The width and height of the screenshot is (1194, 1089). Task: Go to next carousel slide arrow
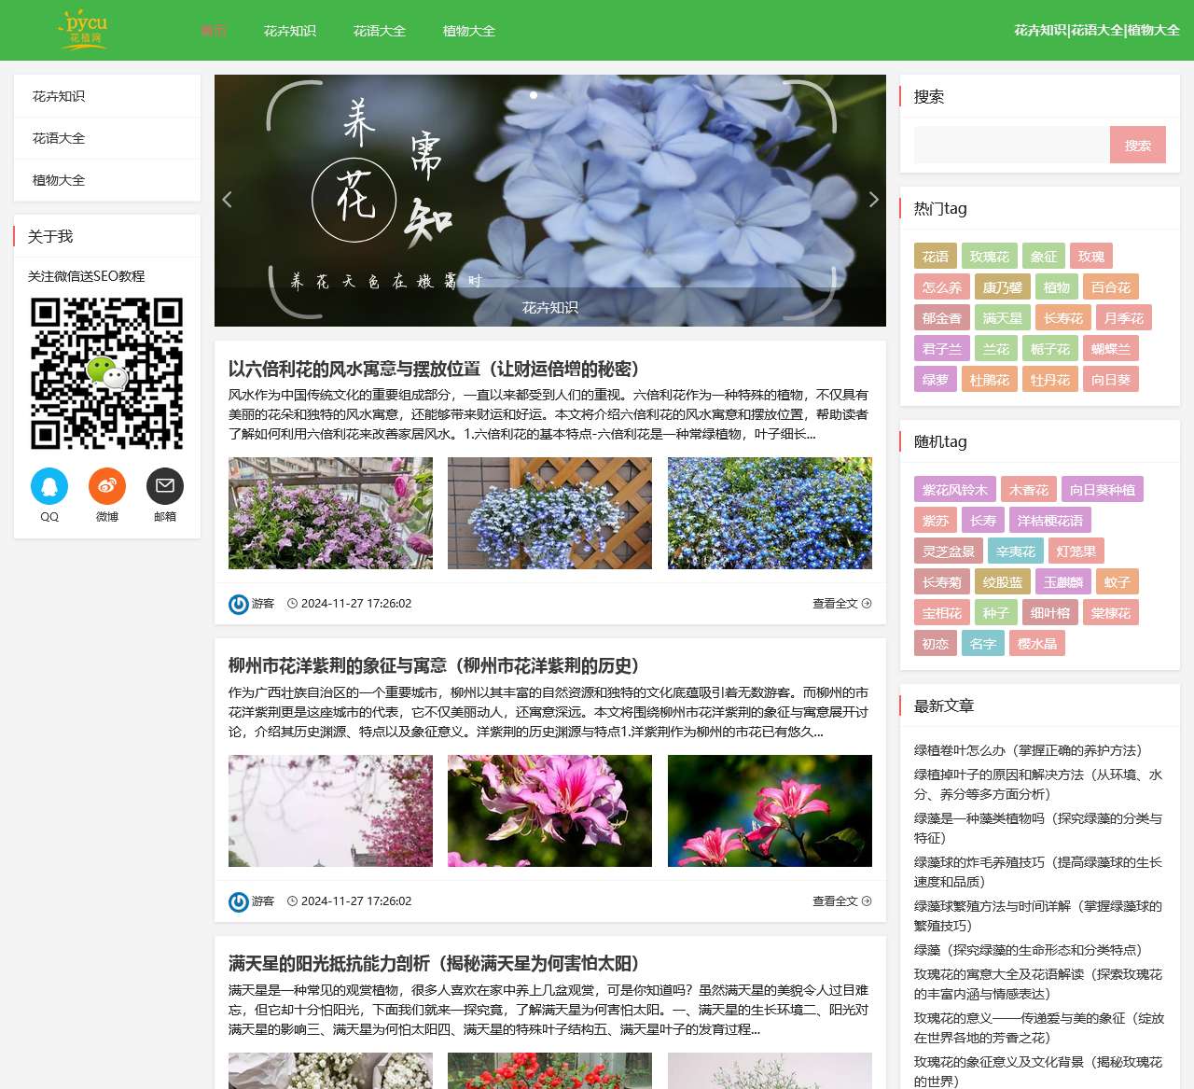point(873,199)
